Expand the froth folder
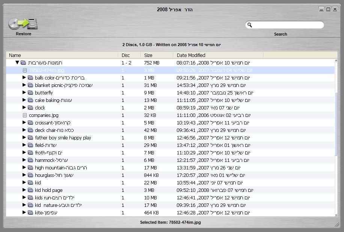 click(24, 152)
